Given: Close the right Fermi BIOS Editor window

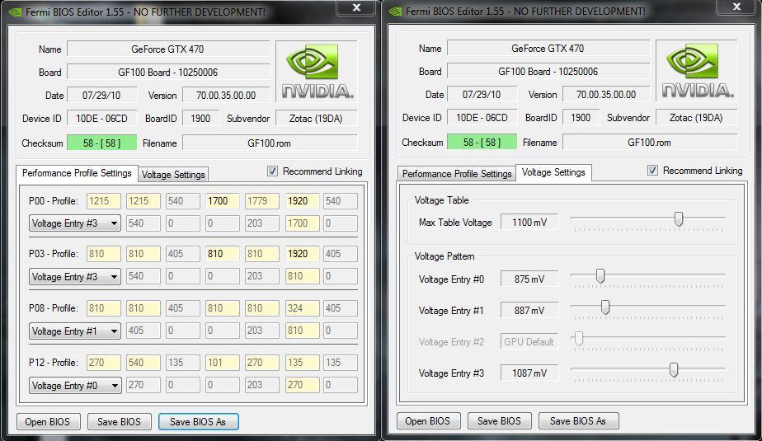Looking at the screenshot, I should pos(736,7).
